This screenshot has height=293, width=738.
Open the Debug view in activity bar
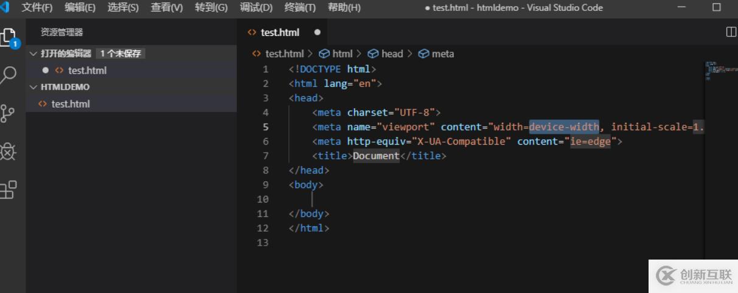(x=9, y=151)
